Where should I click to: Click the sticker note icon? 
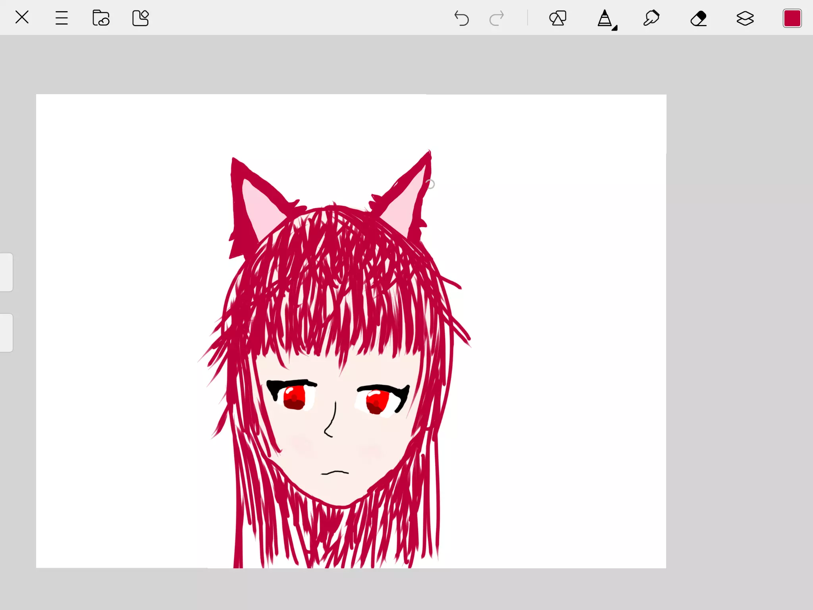point(140,18)
